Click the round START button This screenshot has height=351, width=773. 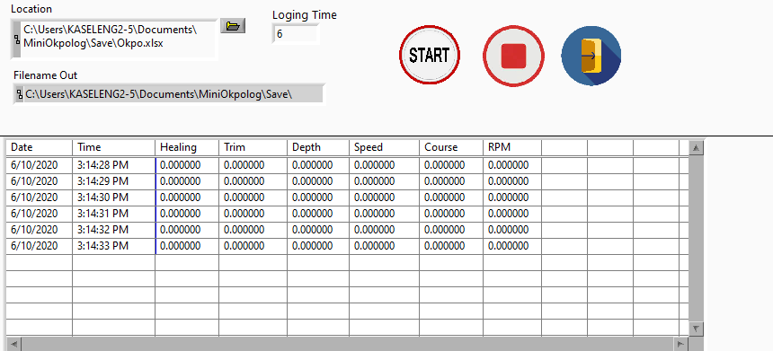(x=430, y=55)
